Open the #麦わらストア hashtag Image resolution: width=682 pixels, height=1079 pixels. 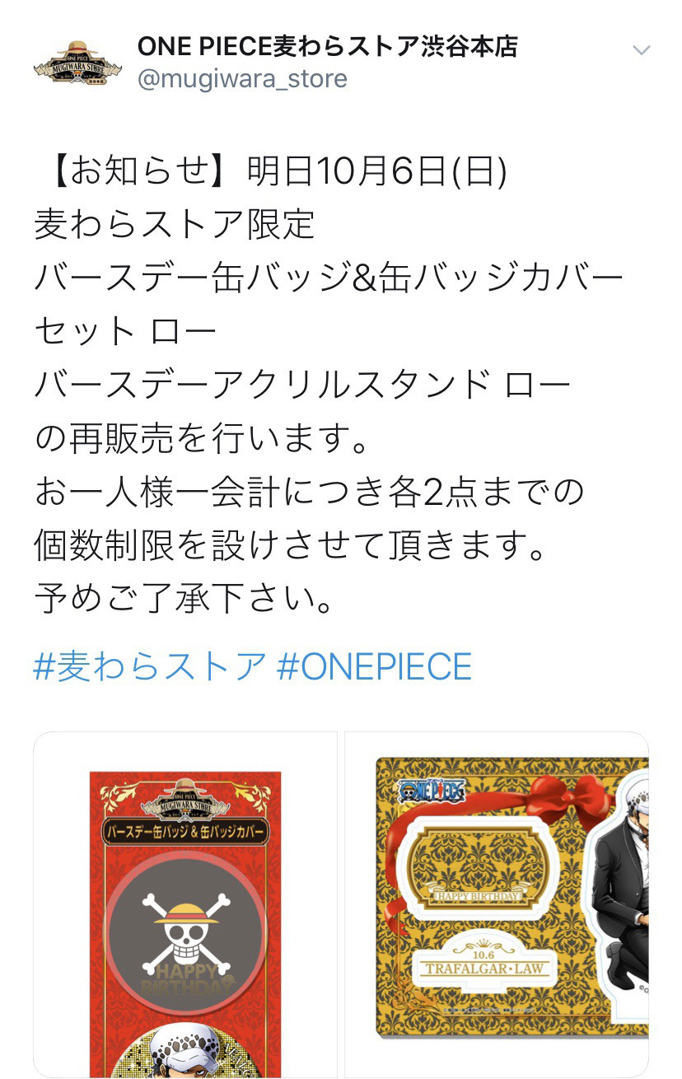(x=150, y=666)
